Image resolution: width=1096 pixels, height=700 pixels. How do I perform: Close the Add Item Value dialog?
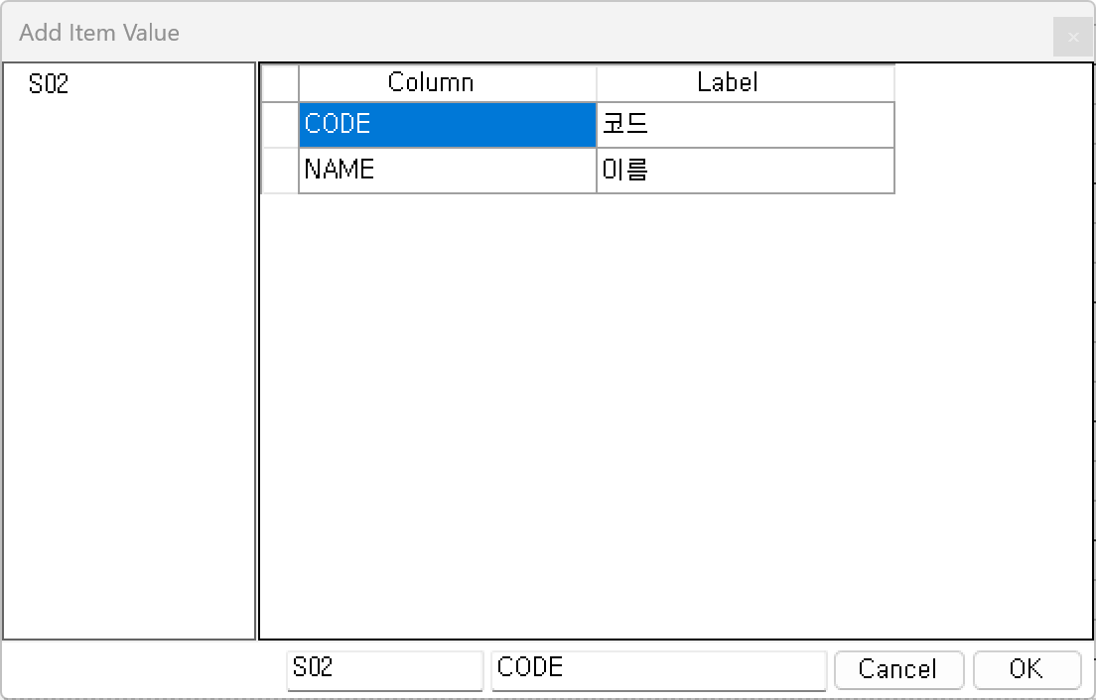coord(1072,38)
